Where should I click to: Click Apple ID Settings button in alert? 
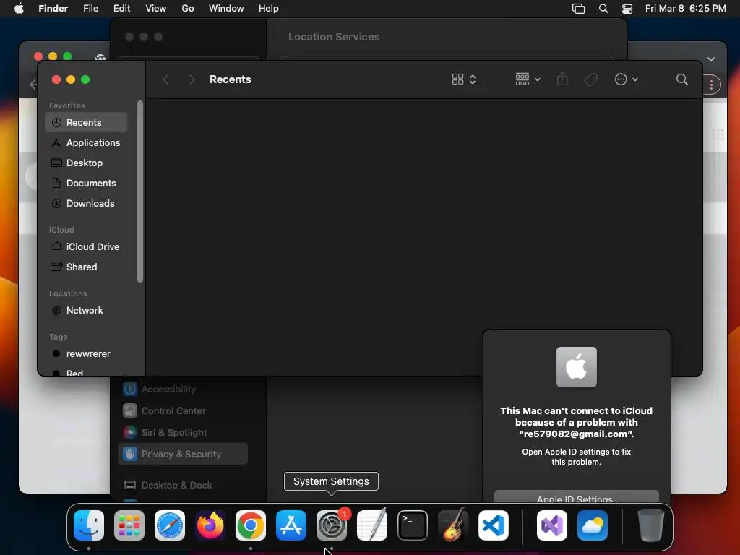(577, 496)
